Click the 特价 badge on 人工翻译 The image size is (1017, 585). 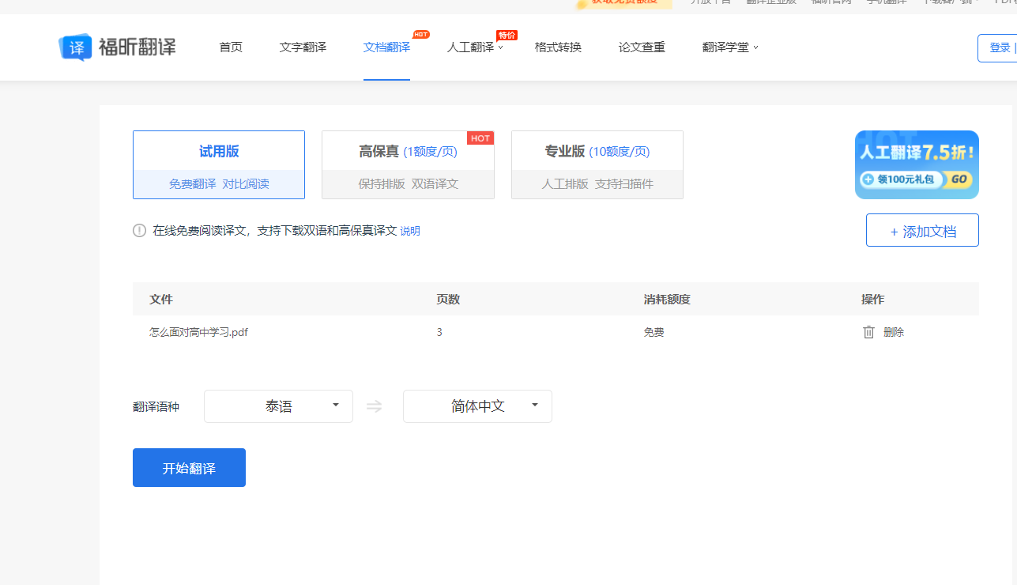[x=507, y=35]
